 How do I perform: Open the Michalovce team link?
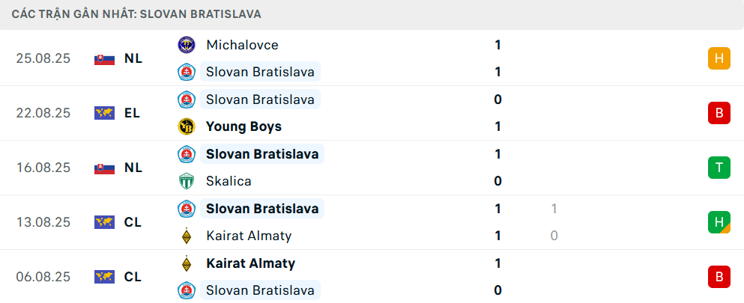click(242, 45)
